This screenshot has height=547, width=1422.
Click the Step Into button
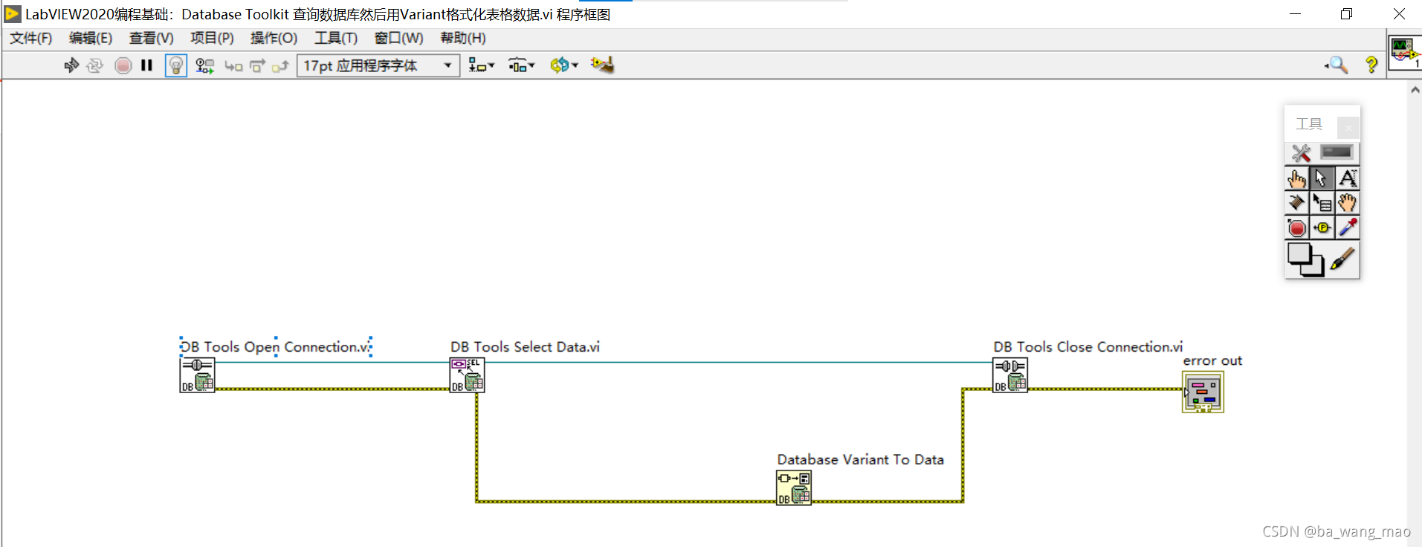pos(233,66)
